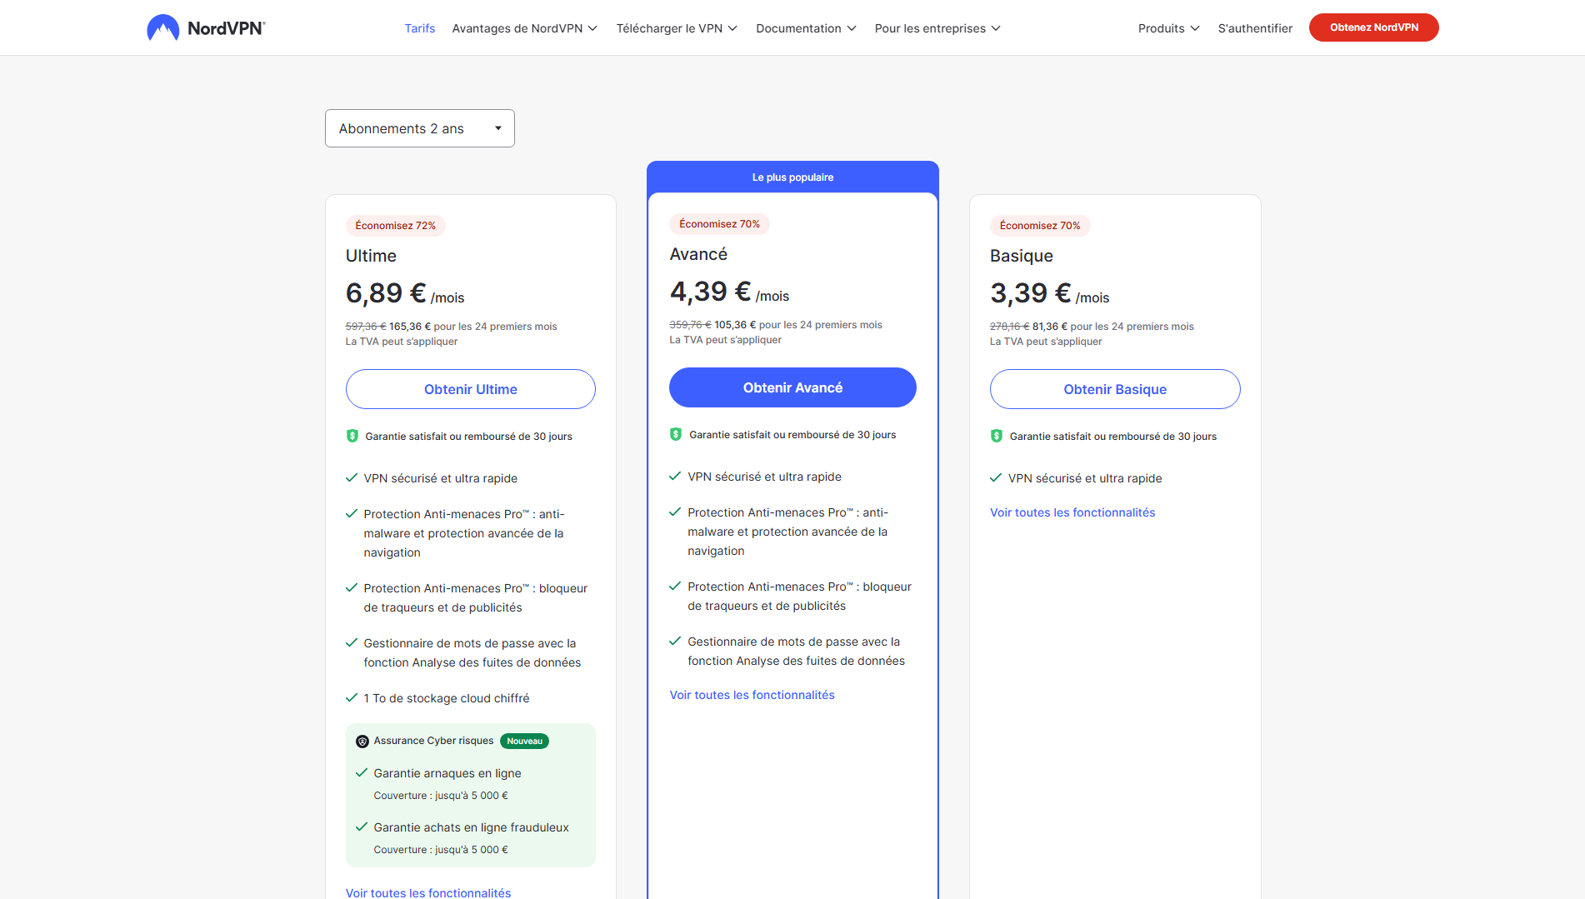The image size is (1585, 899).
Task: Click the Assurance Cyber risques icon
Action: coord(362,742)
